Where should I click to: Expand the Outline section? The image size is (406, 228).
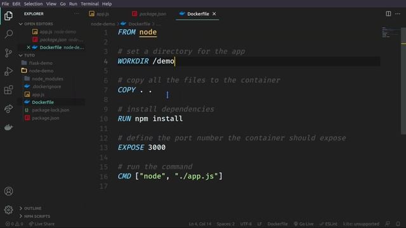click(x=30, y=208)
